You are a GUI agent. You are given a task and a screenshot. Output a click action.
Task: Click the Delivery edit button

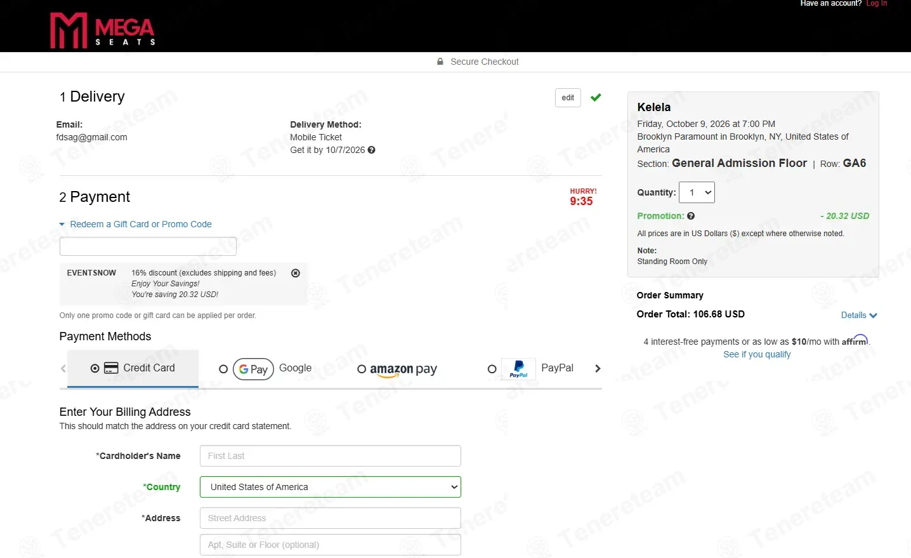pyautogui.click(x=568, y=98)
